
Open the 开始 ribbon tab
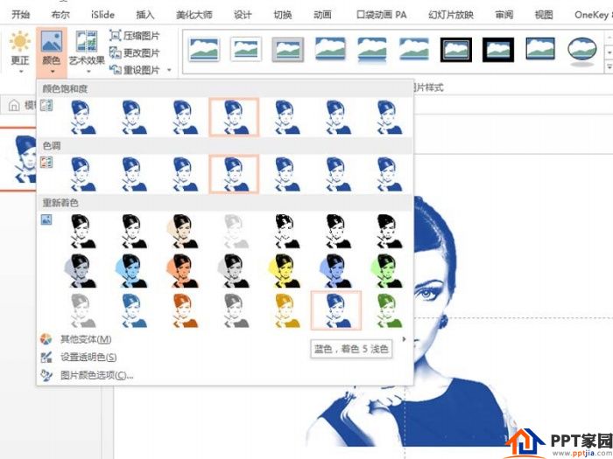20,15
